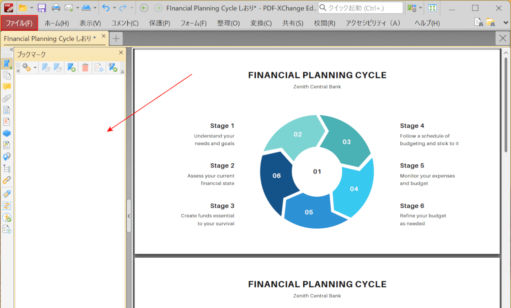Open the structure tree pane icon in sidebar
This screenshot has width=511, height=308.
point(7,168)
